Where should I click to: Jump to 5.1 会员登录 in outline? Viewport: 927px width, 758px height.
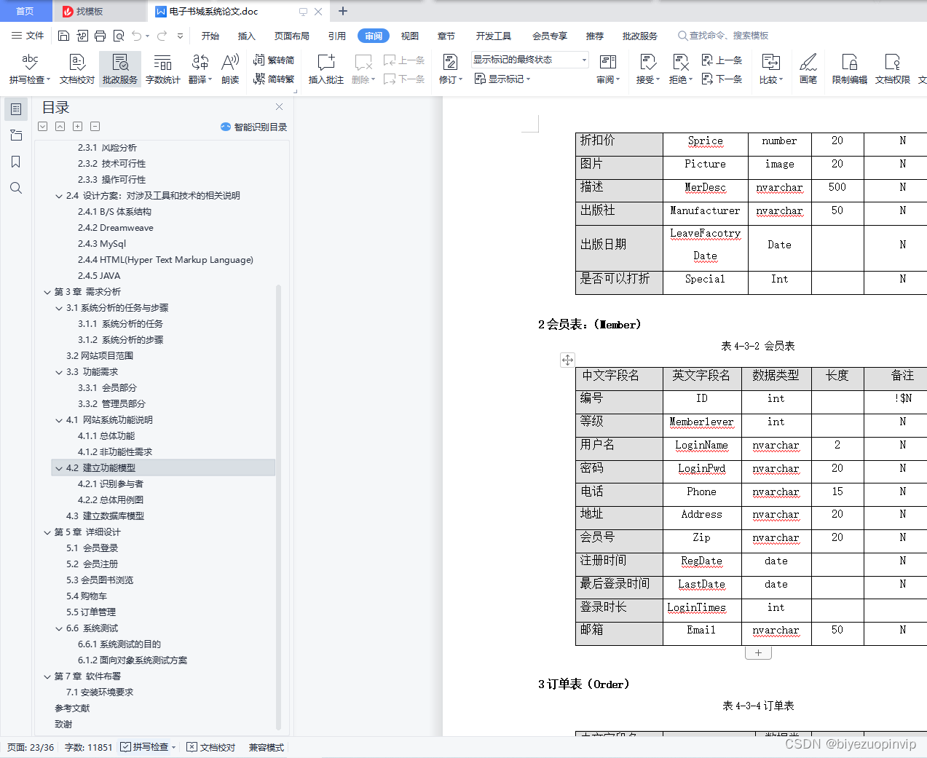(x=92, y=548)
